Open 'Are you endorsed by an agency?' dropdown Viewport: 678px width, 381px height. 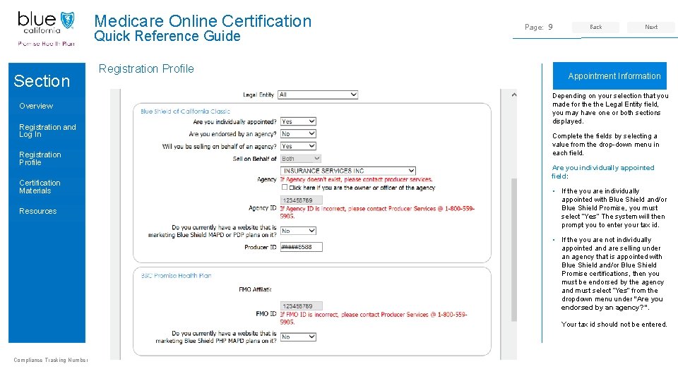pyautogui.click(x=298, y=134)
